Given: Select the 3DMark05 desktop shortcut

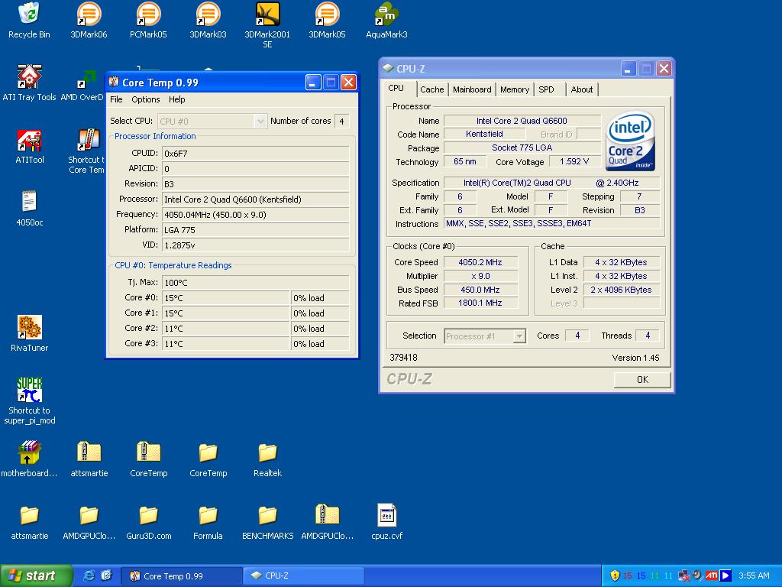Looking at the screenshot, I should click(x=327, y=21).
